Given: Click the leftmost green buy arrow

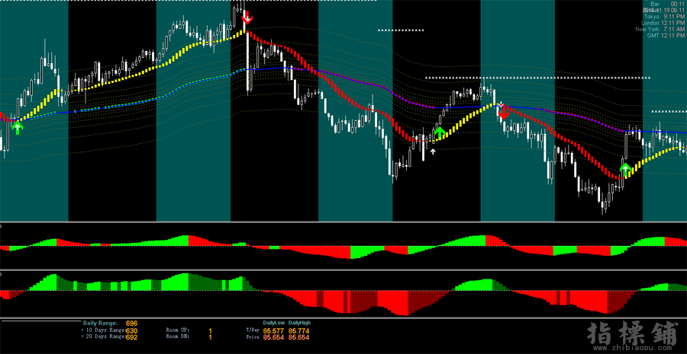Looking at the screenshot, I should [x=17, y=126].
